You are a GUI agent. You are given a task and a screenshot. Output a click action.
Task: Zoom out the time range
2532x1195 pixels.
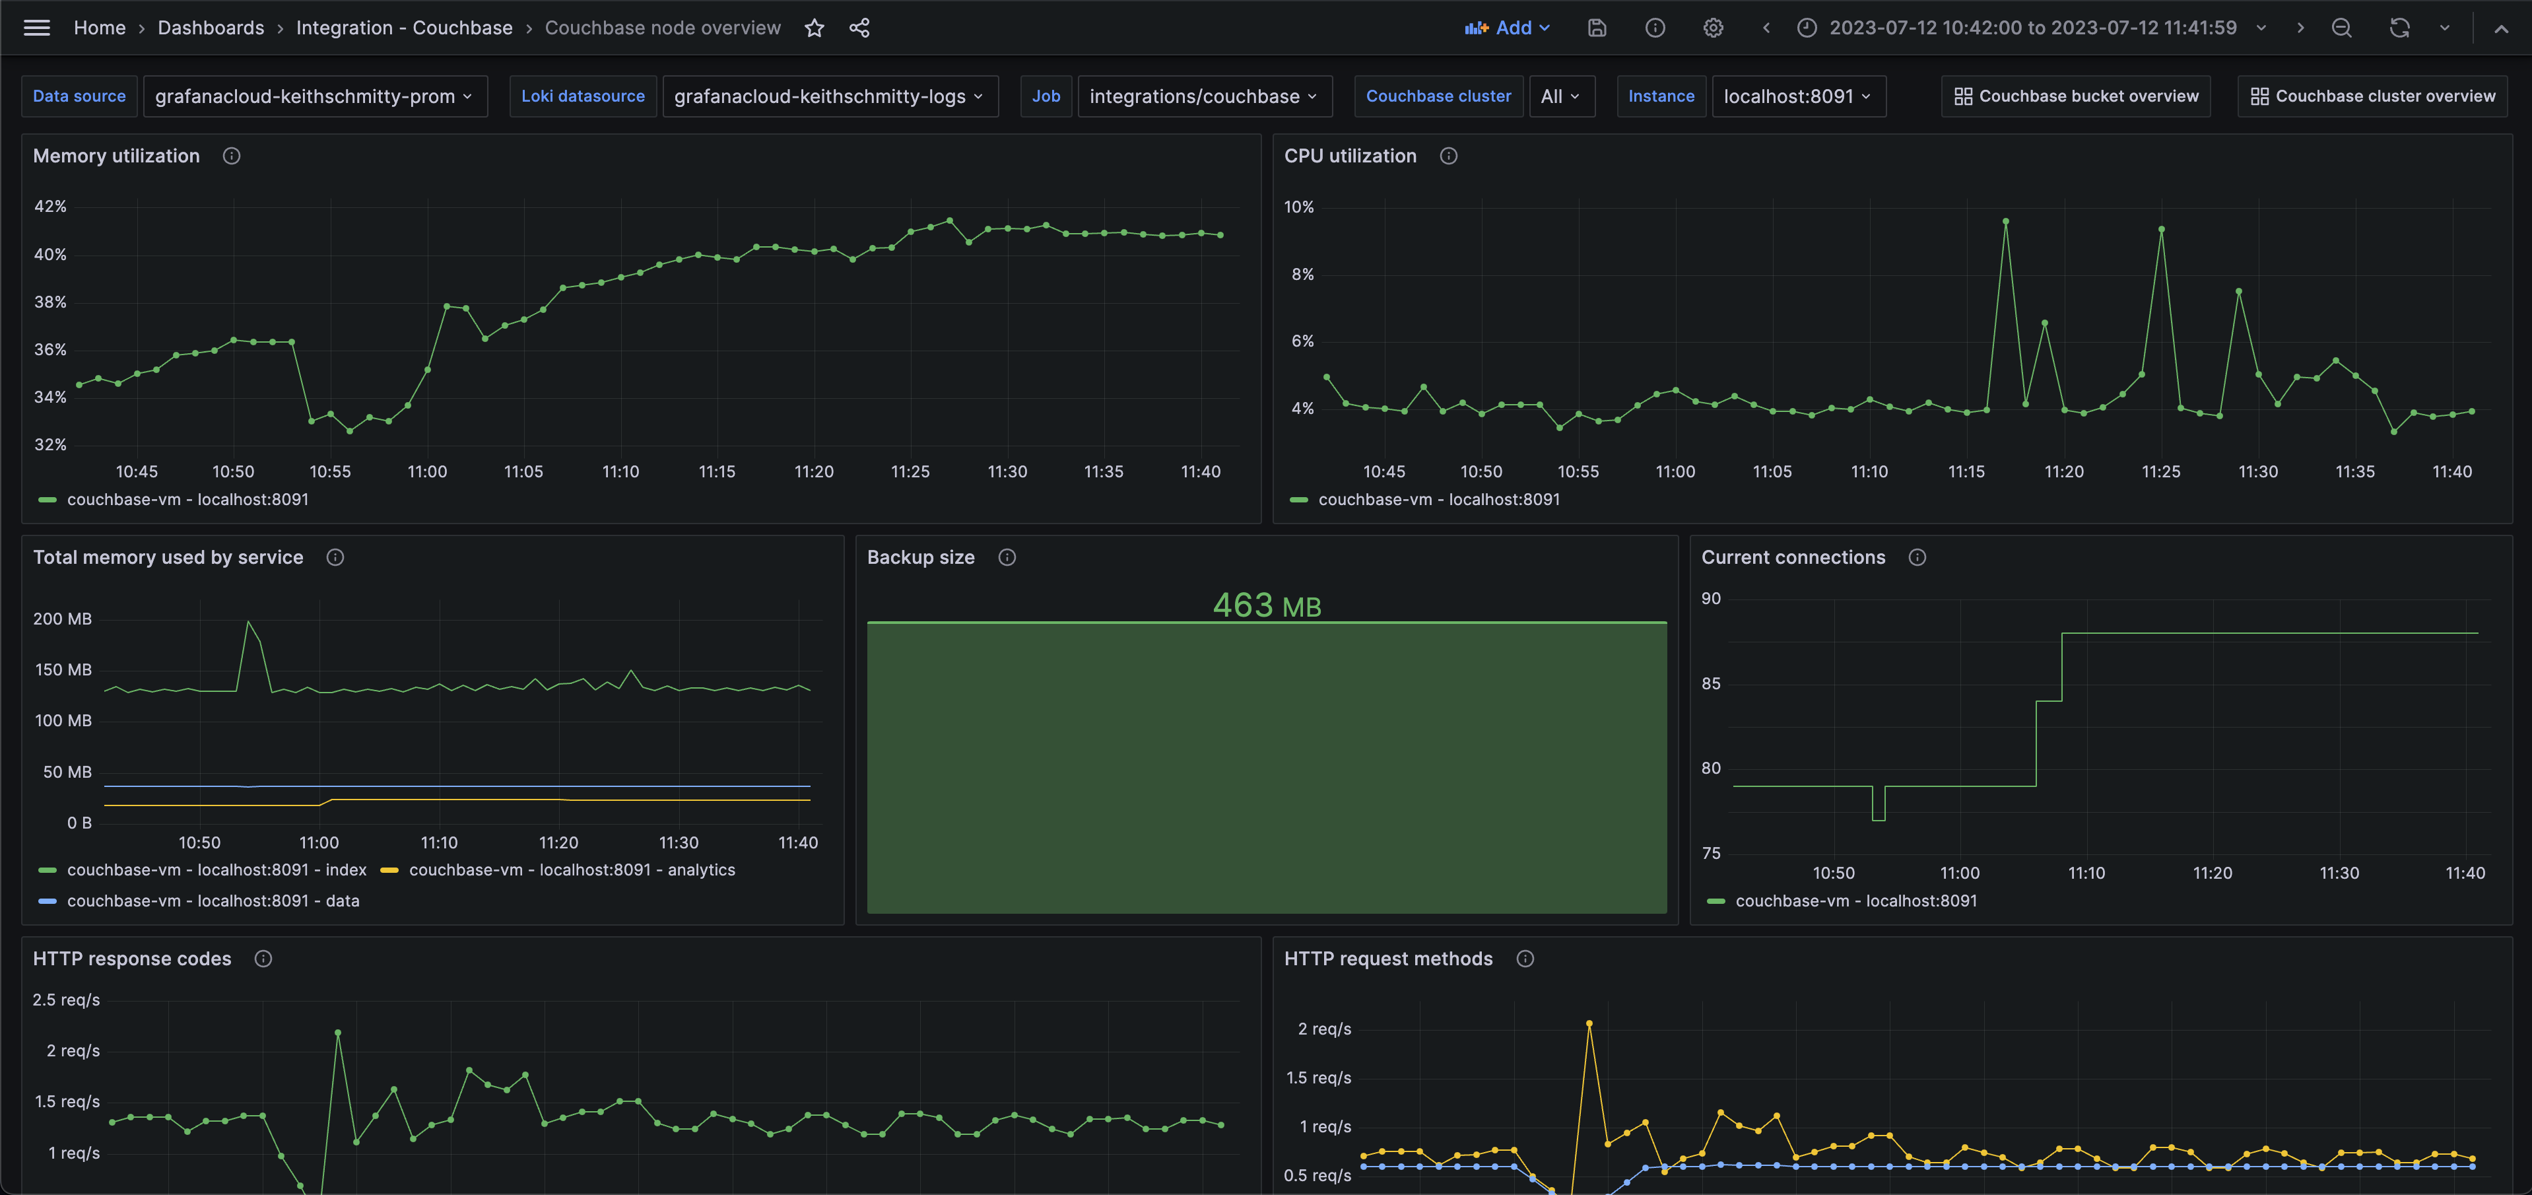(2343, 28)
